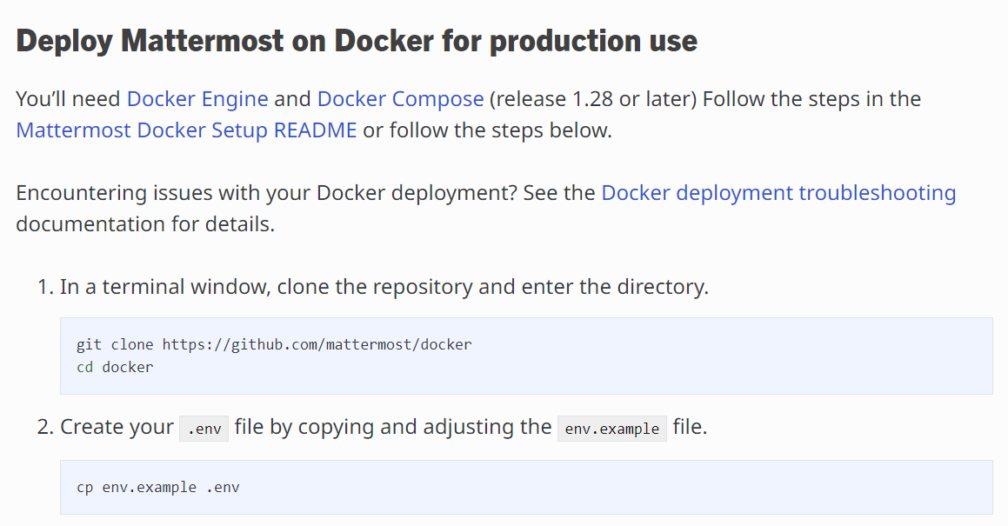Click the 'In a terminal window' step text
1008x526 pixels.
point(384,287)
